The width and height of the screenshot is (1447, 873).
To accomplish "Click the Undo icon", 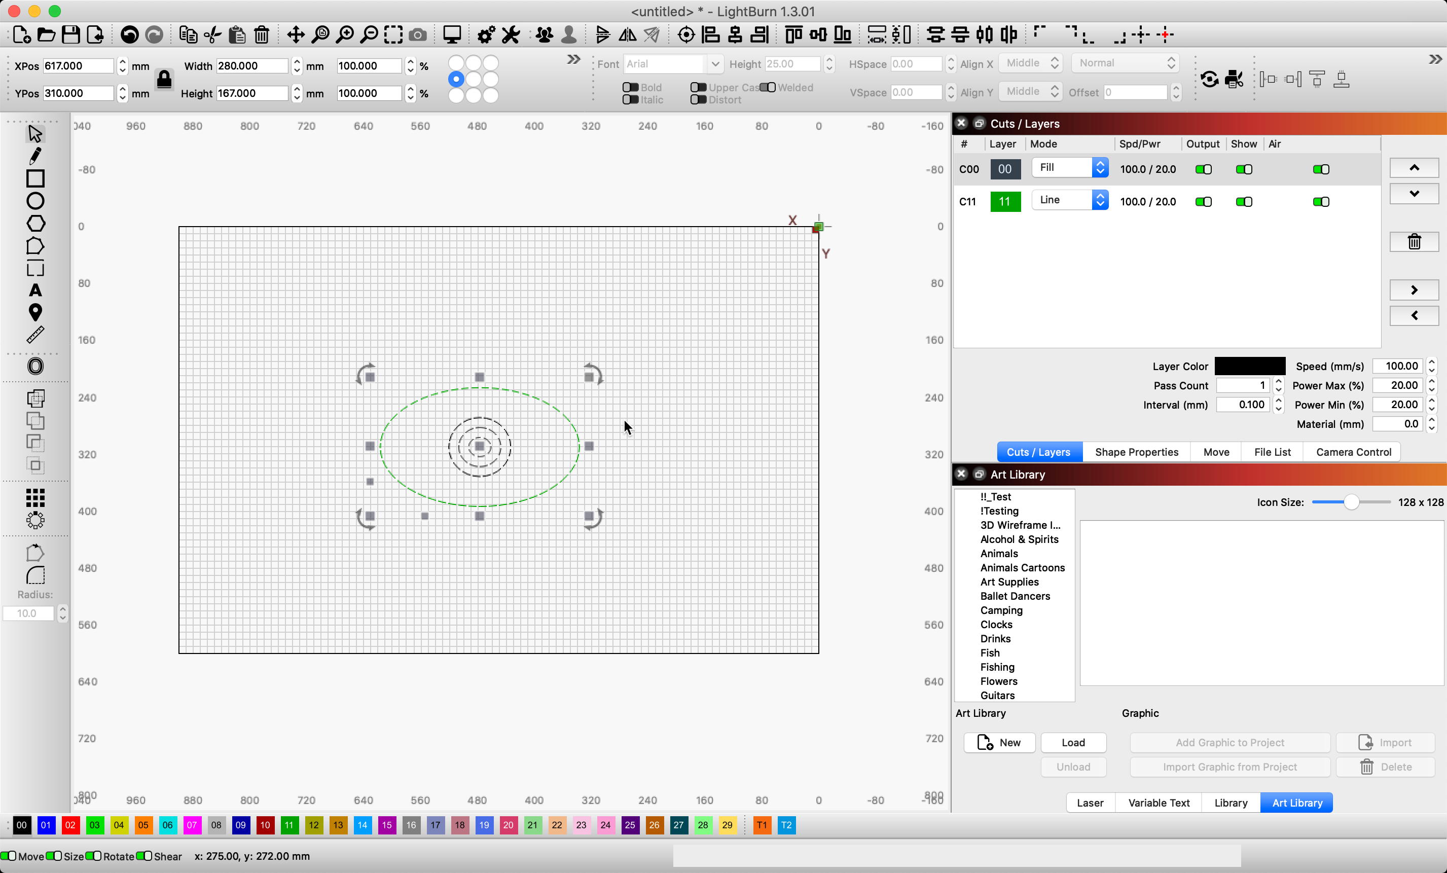I will pyautogui.click(x=130, y=34).
